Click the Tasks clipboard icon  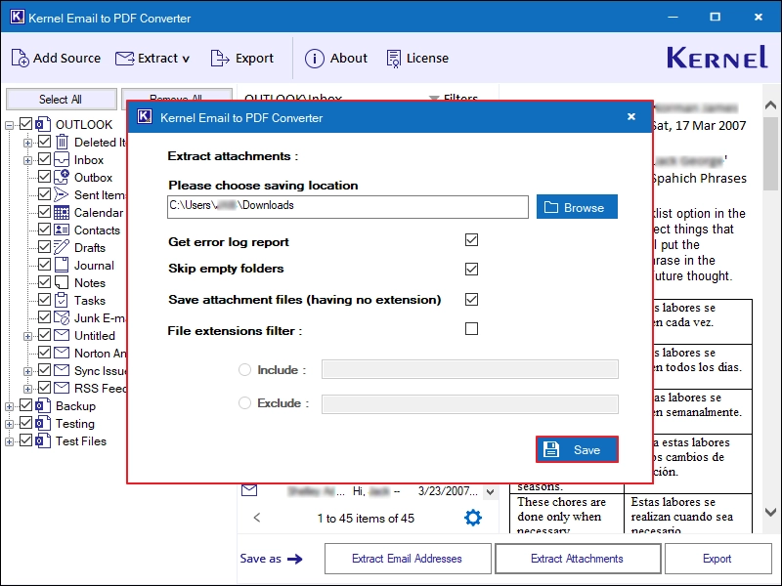(62, 300)
